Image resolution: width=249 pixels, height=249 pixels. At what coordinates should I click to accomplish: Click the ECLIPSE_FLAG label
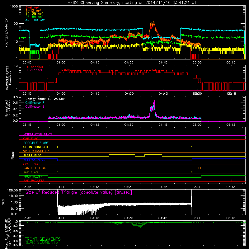click(x=34, y=160)
